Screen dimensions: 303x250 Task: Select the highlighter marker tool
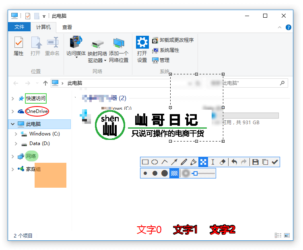[194, 162]
